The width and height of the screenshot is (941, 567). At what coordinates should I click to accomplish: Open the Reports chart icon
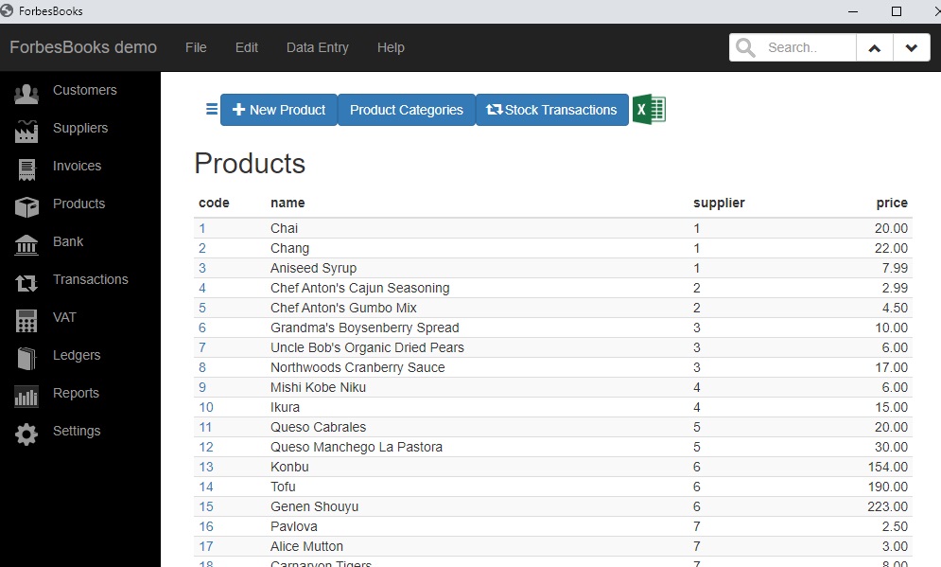pyautogui.click(x=26, y=397)
